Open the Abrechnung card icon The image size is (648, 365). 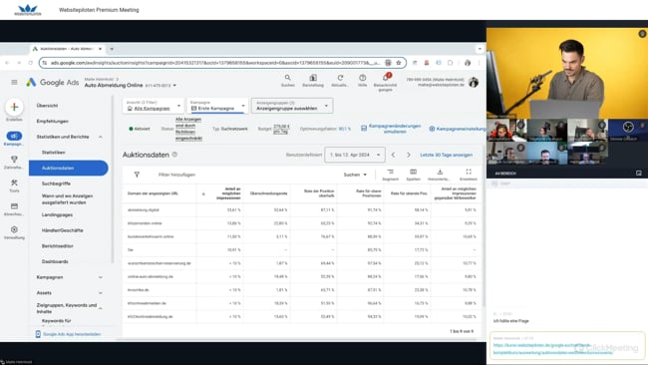[x=14, y=205]
